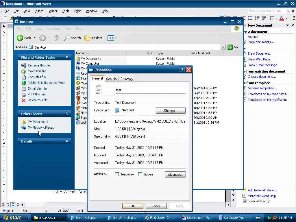Screen dimensions: 296x222
Task: Collapse the Other Places section
Action: point(67,114)
